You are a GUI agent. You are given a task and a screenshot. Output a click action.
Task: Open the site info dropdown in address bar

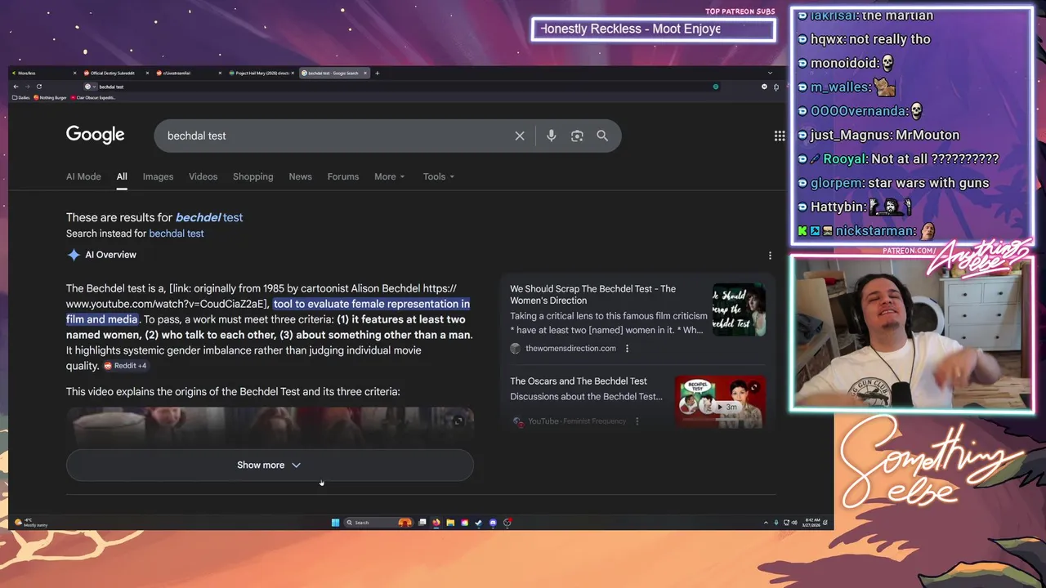click(x=90, y=87)
